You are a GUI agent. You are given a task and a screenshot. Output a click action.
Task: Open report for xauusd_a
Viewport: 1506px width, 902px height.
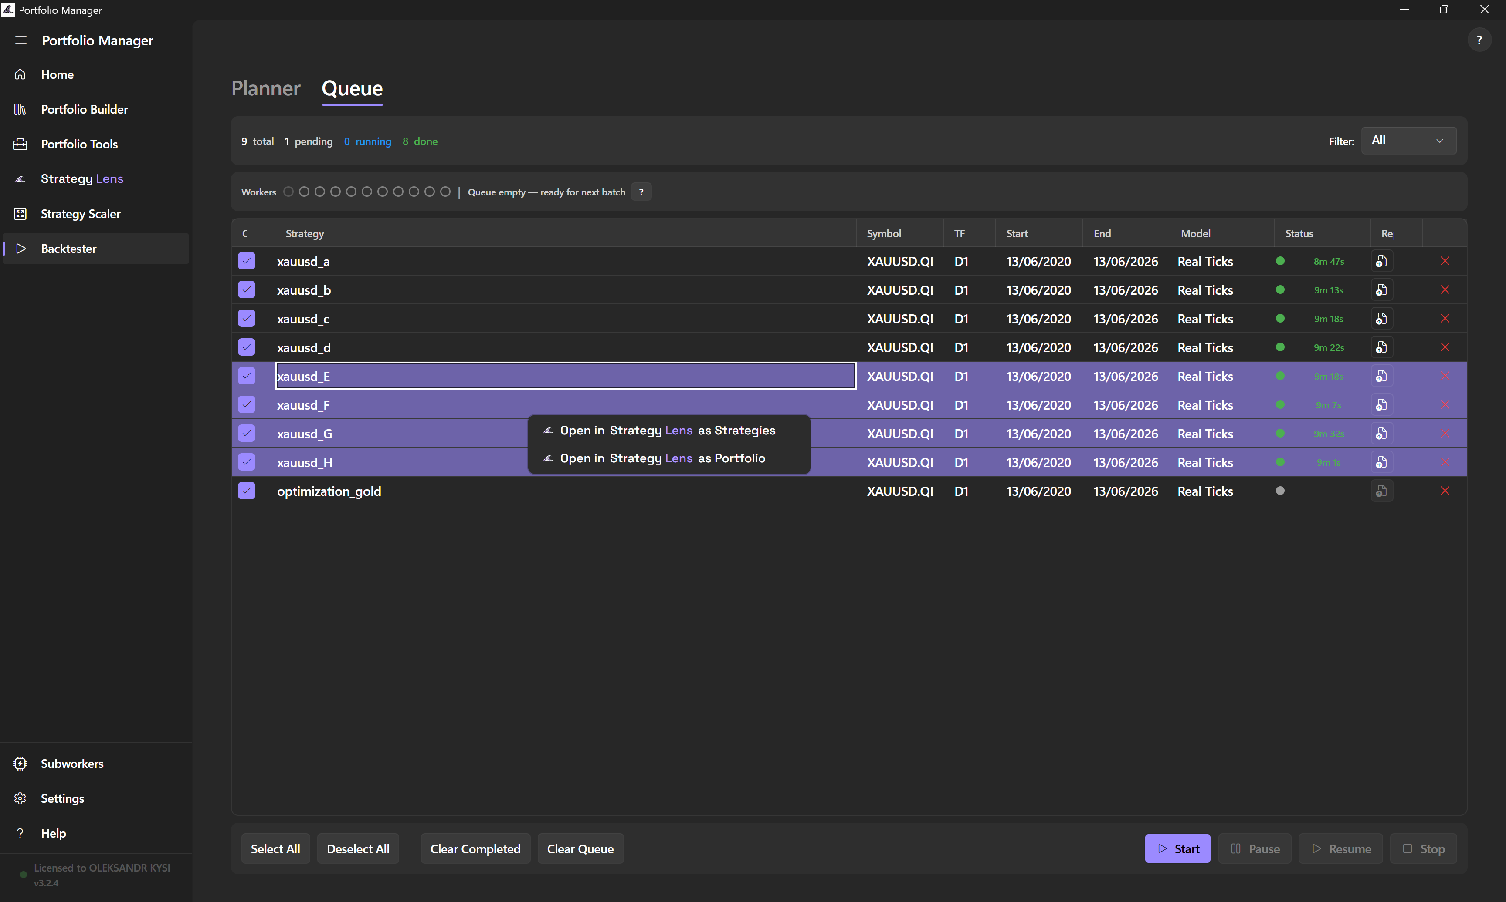coord(1381,261)
